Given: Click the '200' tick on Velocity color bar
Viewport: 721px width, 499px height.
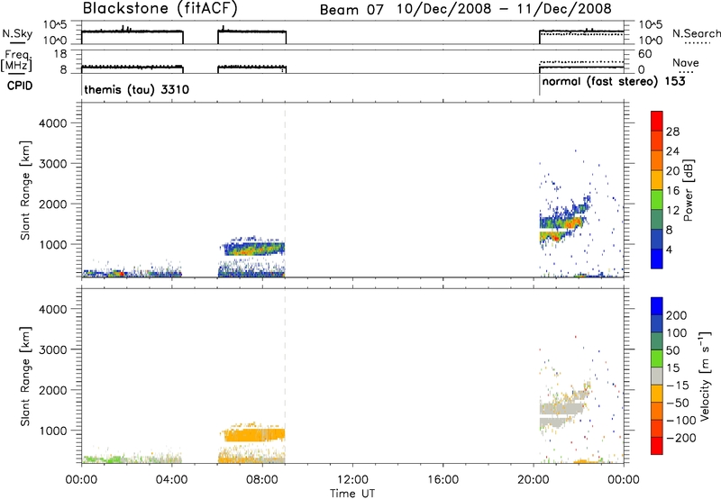Looking at the screenshot, I should [677, 315].
